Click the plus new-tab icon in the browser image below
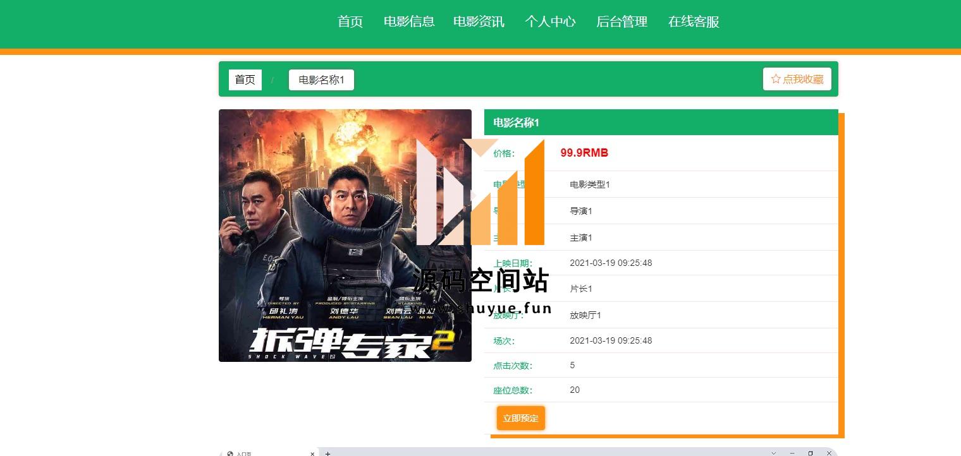This screenshot has height=456, width=961. click(x=327, y=453)
